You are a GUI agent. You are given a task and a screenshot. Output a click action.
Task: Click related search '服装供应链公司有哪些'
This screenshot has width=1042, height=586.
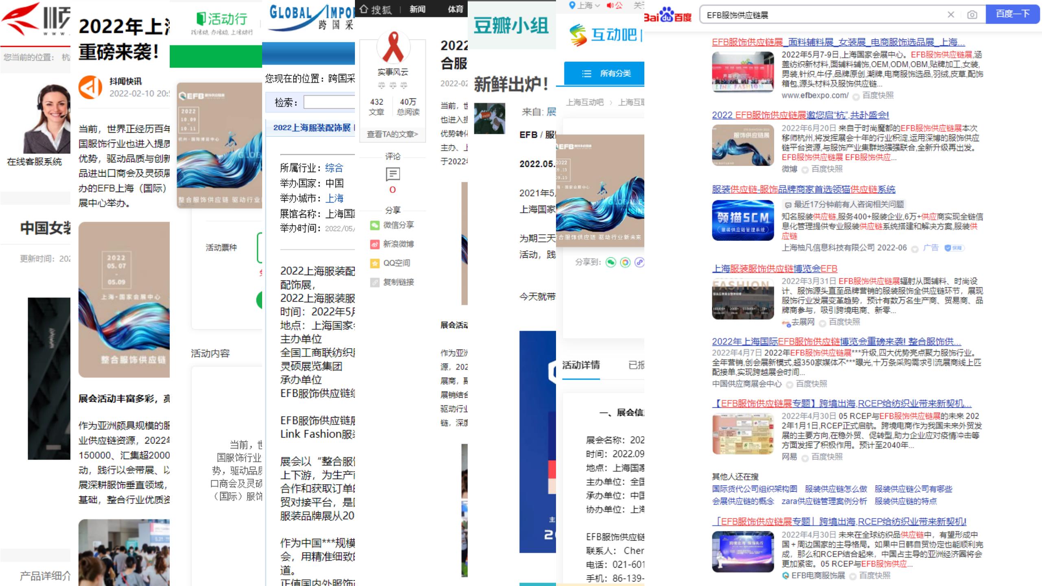913,489
